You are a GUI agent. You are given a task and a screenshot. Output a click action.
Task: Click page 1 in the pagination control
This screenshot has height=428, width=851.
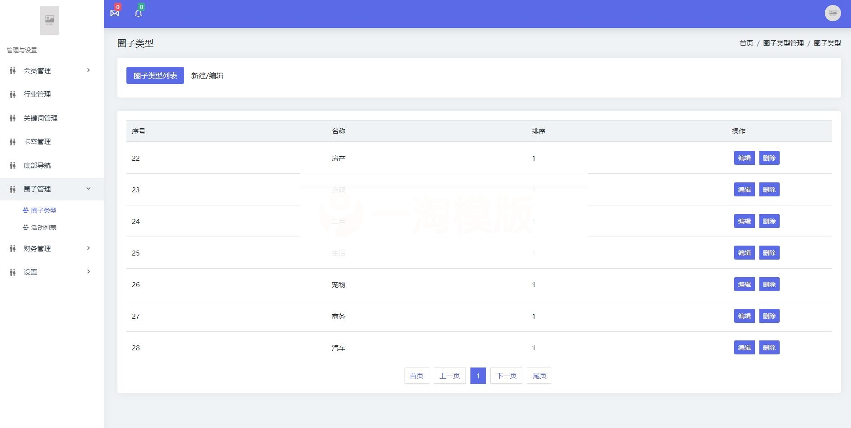point(478,375)
